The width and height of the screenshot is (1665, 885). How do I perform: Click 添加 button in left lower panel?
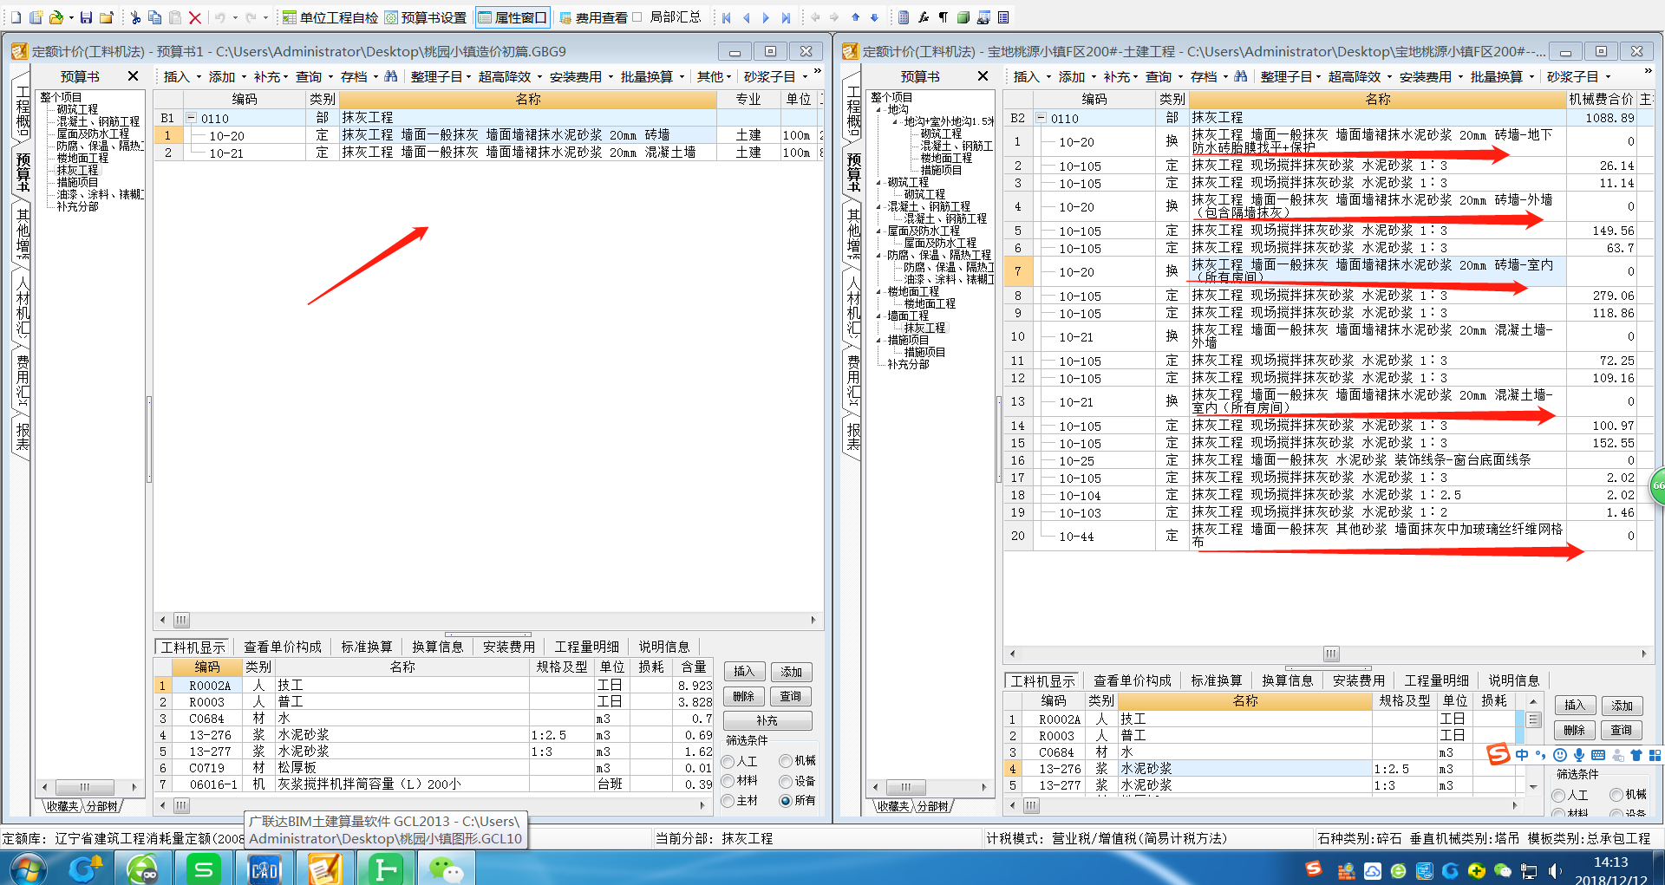pyautogui.click(x=791, y=672)
